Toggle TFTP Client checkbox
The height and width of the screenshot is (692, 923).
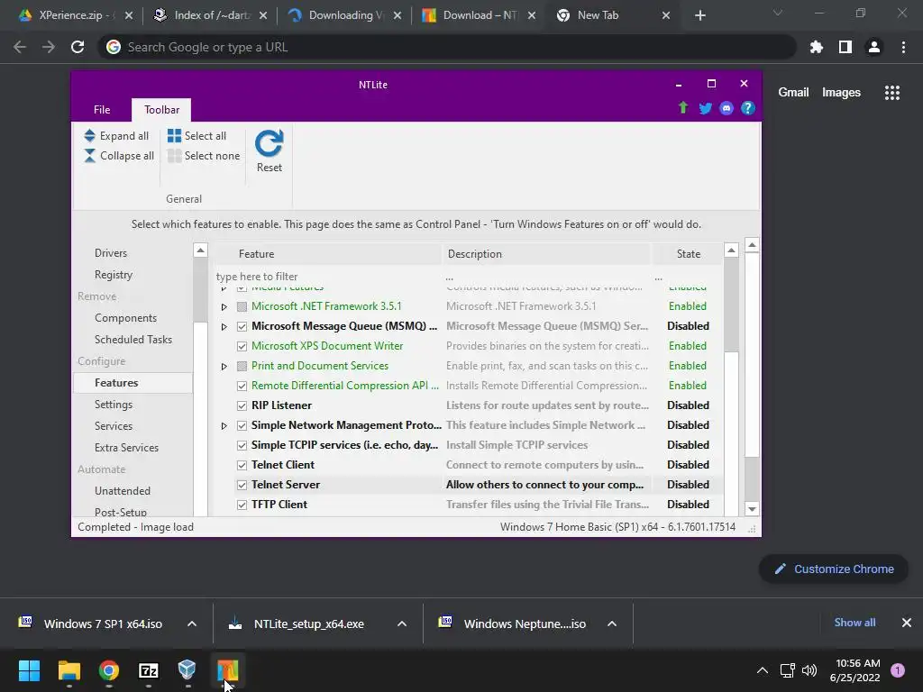(x=242, y=505)
